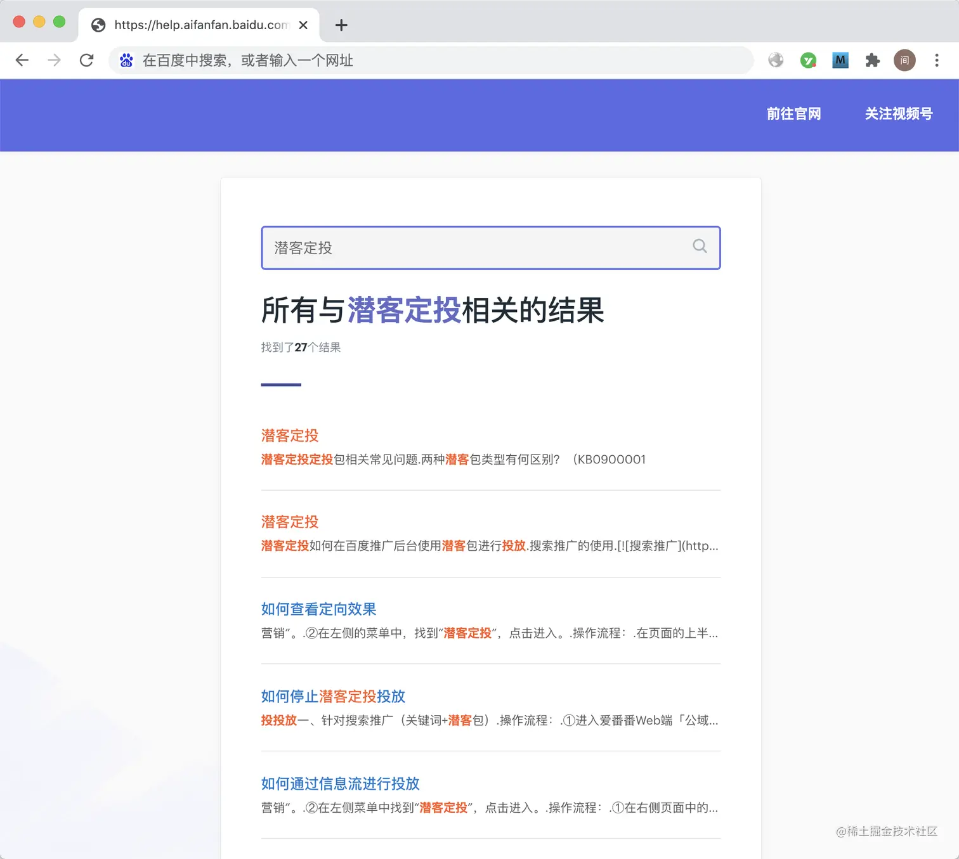Click the 潜客定投 search input field
Image resolution: width=959 pixels, height=859 pixels.
coord(491,248)
